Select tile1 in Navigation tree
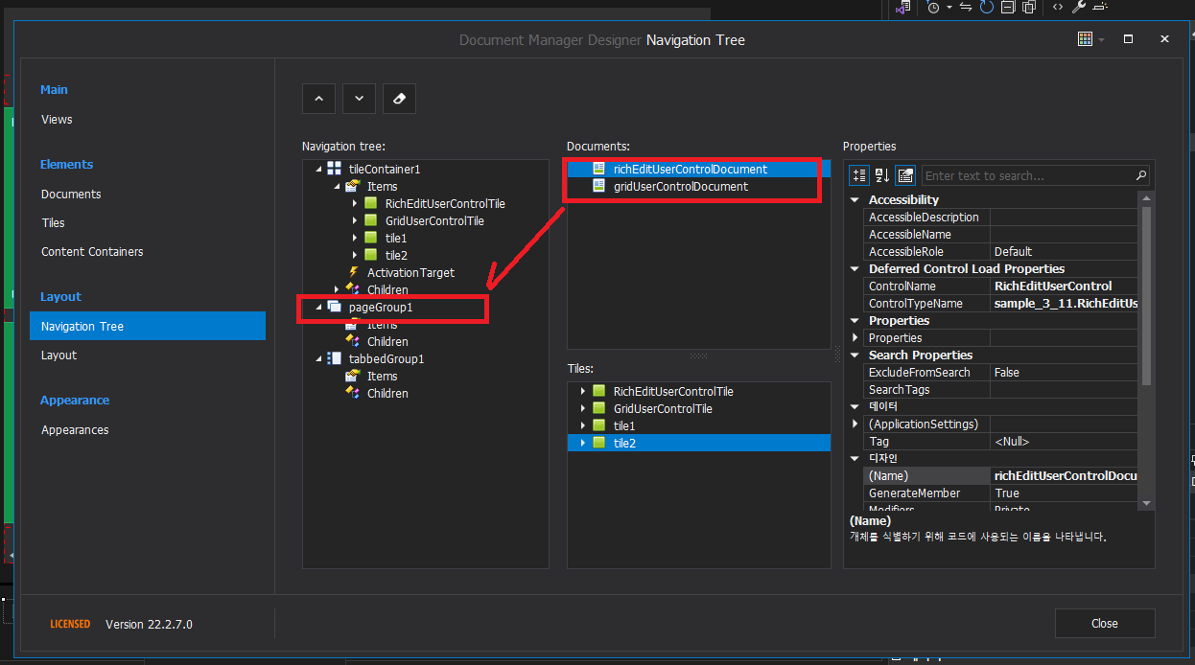1195x665 pixels. (396, 238)
